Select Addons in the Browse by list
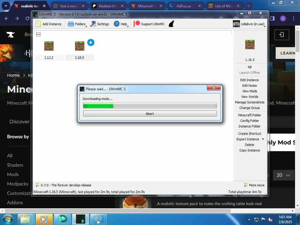 pos(15,203)
